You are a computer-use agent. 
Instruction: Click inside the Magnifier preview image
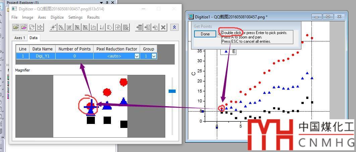pyautogui.click(x=91, y=106)
